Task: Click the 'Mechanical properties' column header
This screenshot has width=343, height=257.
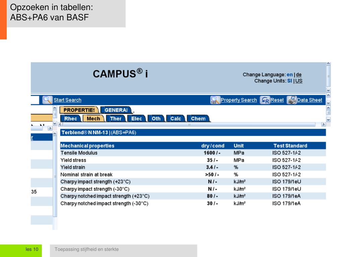Action: [87, 146]
